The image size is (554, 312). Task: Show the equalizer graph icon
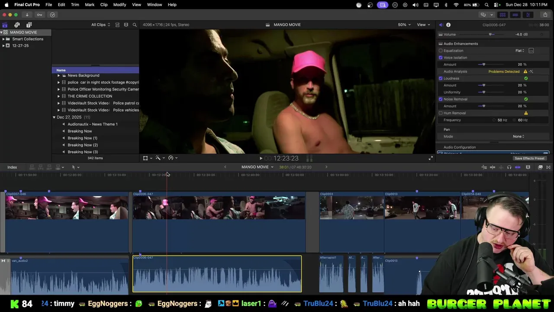pyautogui.click(x=531, y=51)
